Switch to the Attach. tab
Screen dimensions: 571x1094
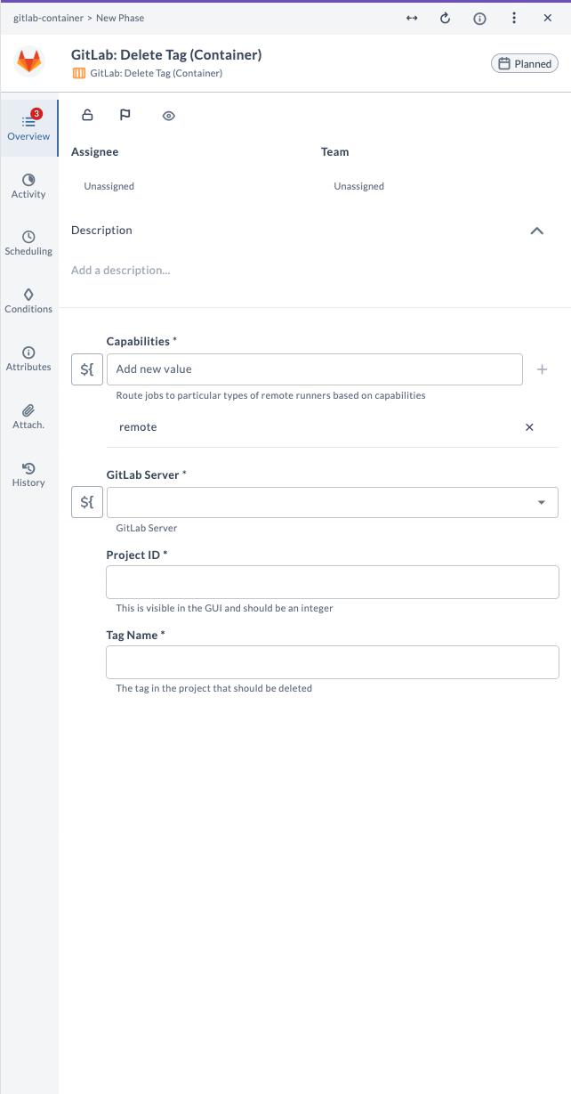(x=28, y=417)
